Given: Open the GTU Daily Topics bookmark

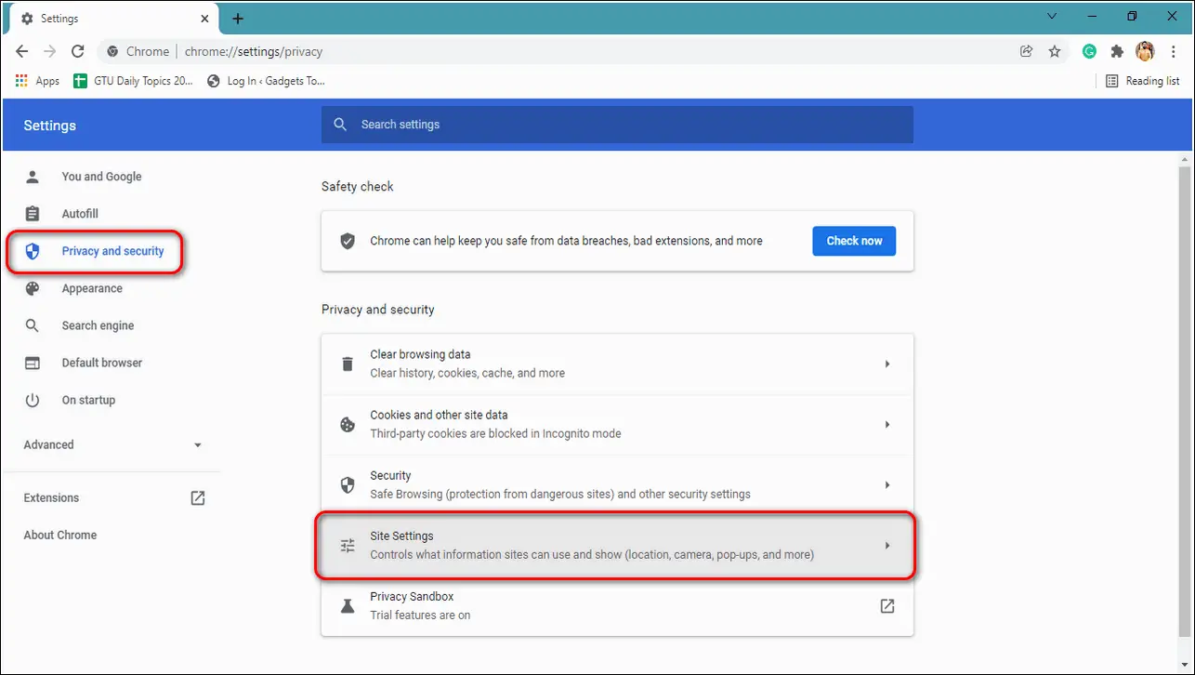Looking at the screenshot, I should [x=133, y=81].
